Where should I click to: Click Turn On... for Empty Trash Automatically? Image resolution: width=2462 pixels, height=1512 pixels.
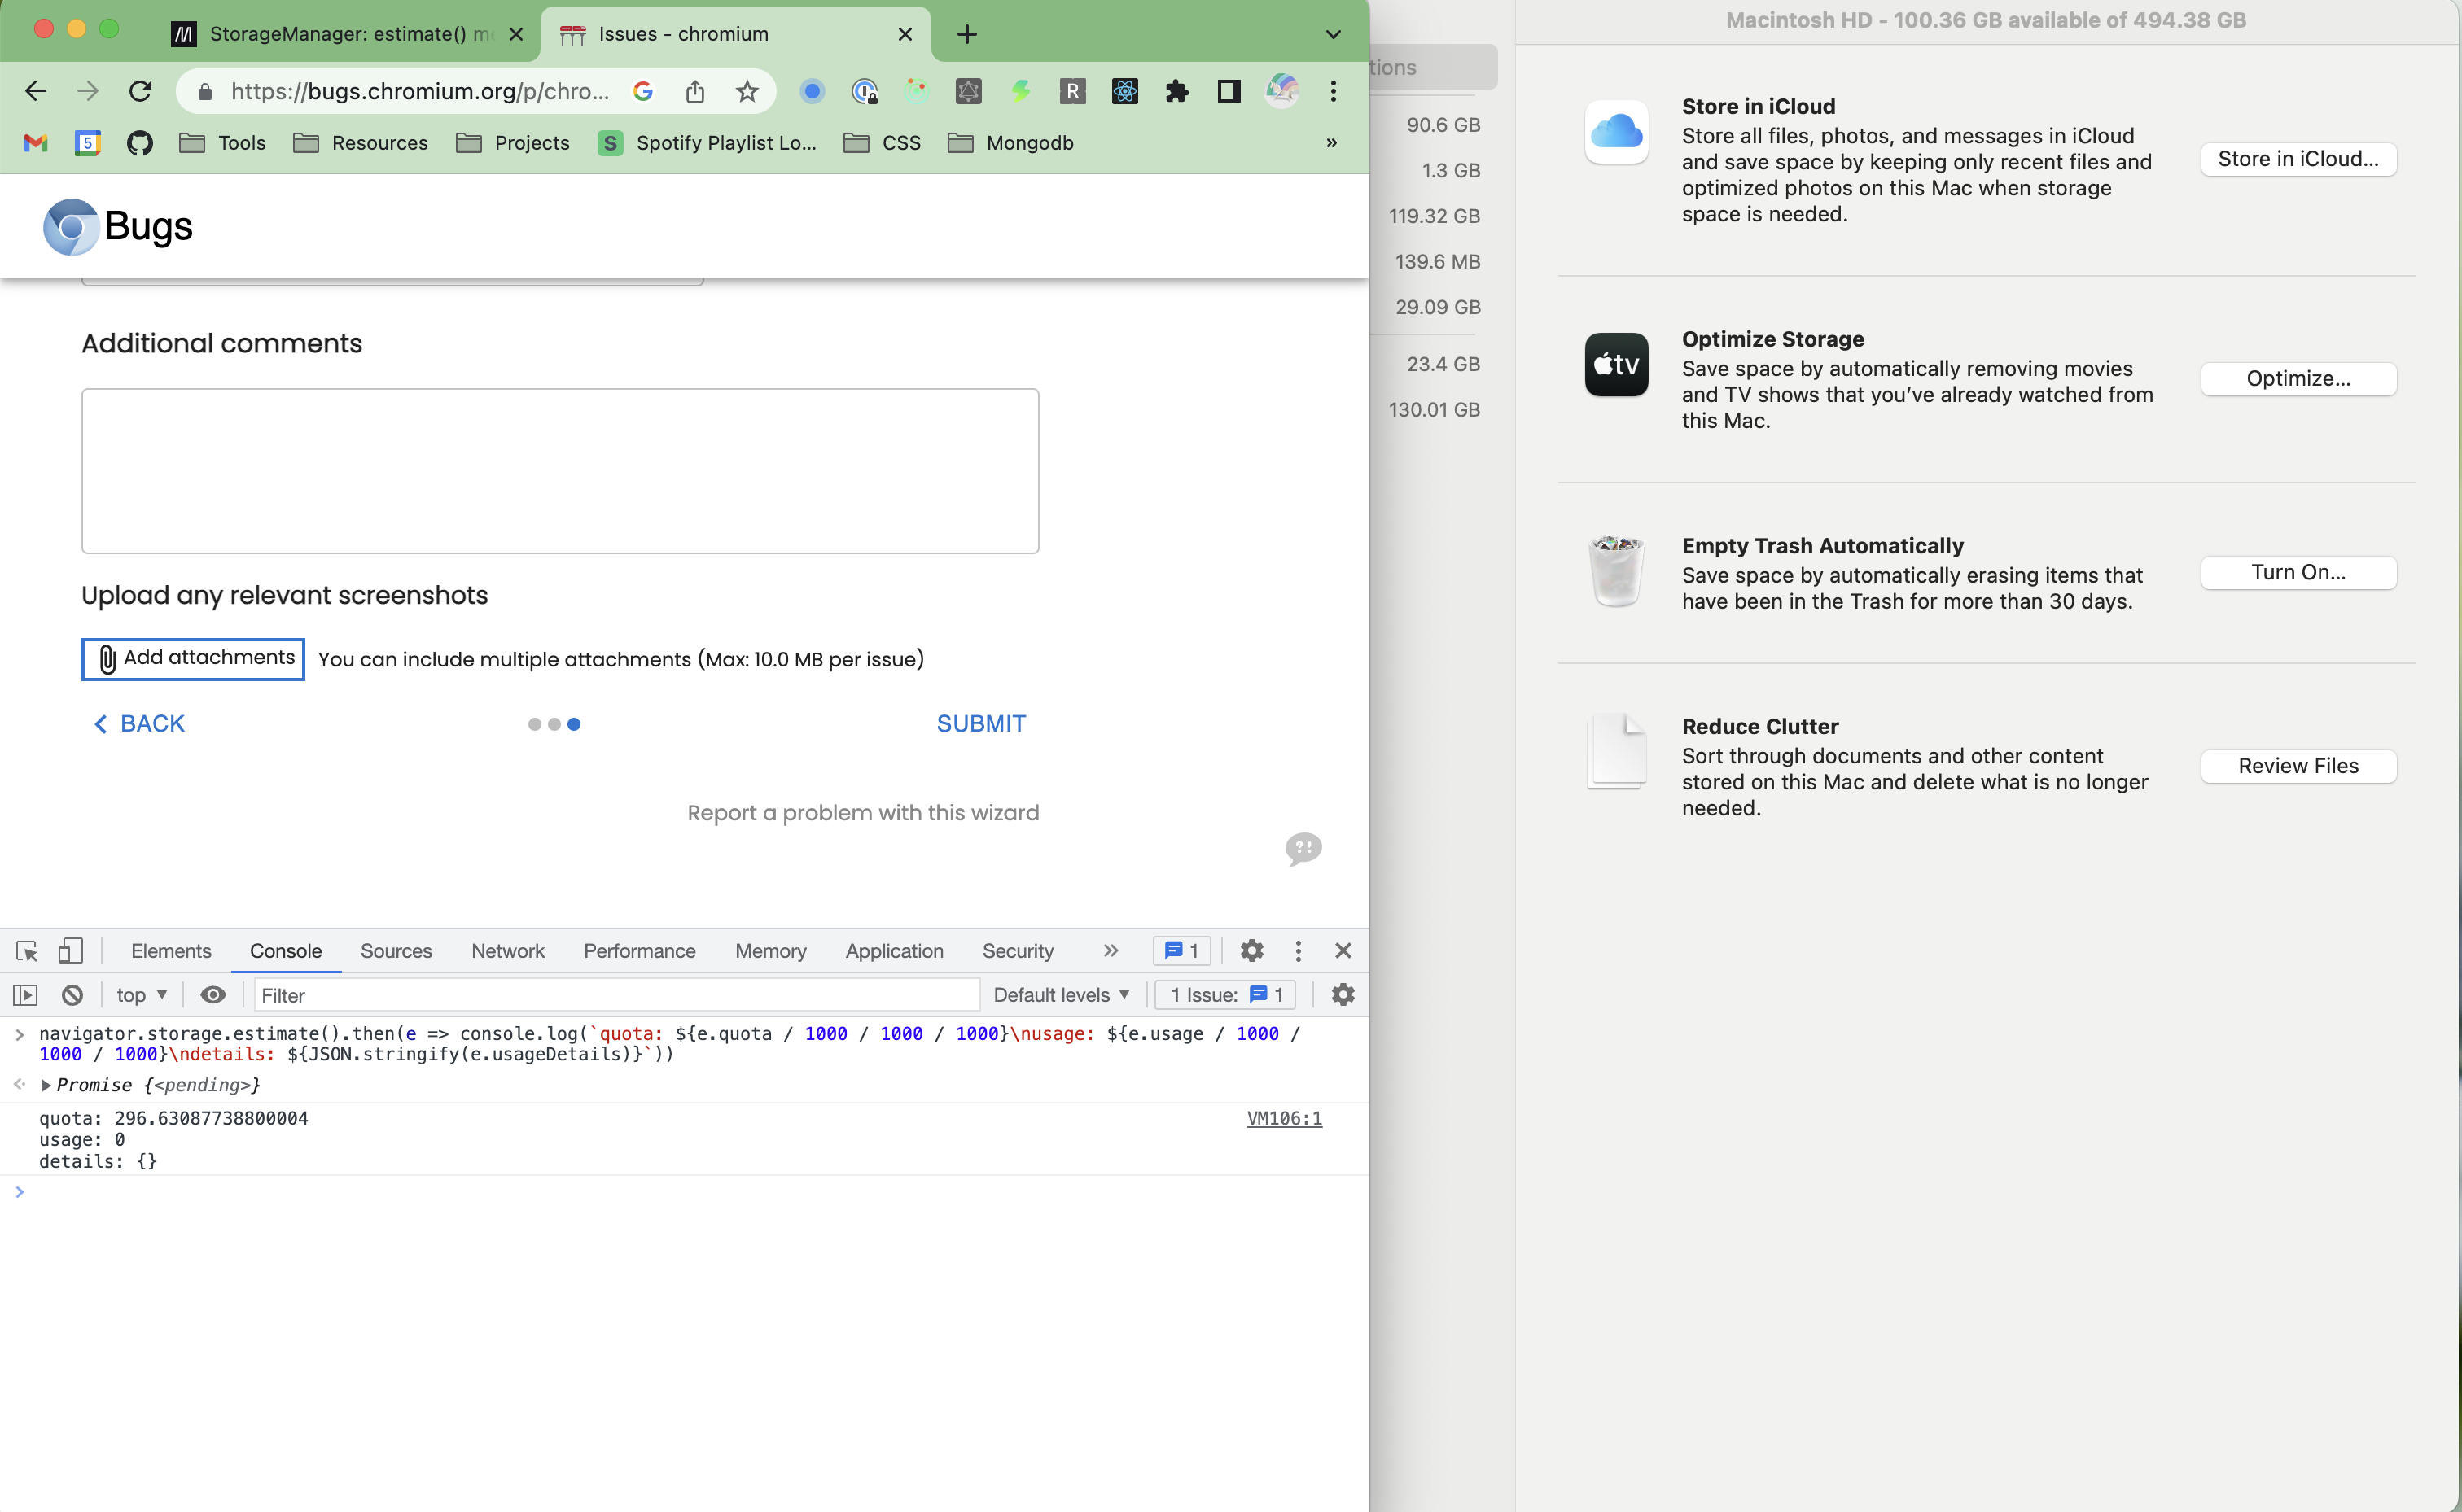[2298, 573]
